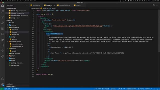Click LF end-of-line selector
This screenshot has height=90, width=160.
(x=124, y=89)
